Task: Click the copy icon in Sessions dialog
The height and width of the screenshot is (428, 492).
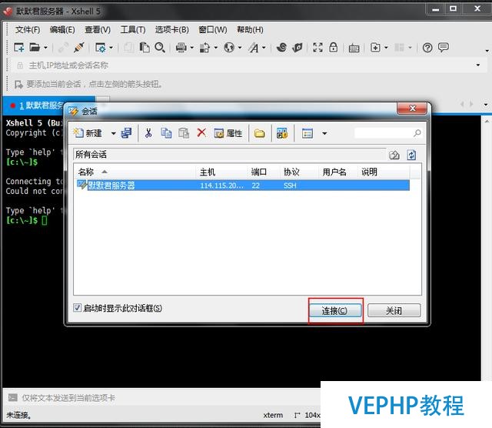Action: (166, 133)
